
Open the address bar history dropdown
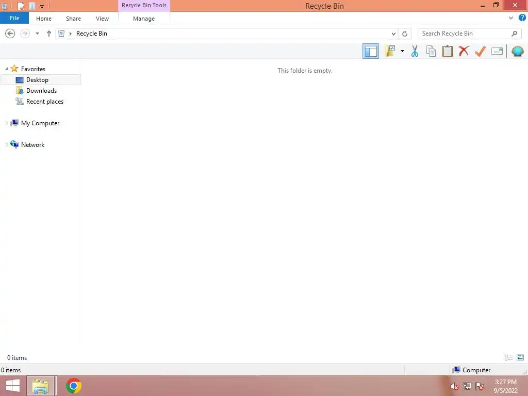pos(393,34)
